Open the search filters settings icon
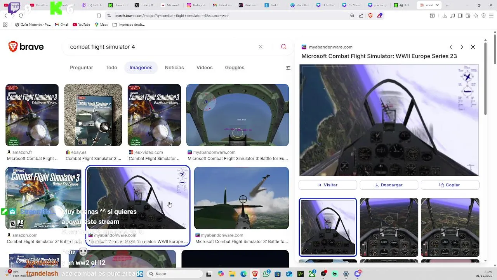Screen dimensions: 497x280 point(288,68)
